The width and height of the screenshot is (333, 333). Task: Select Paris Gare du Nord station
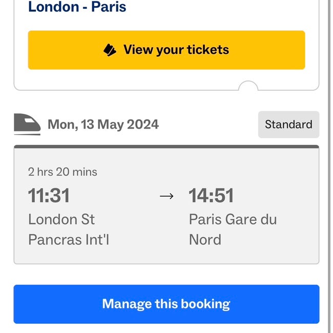pyautogui.click(x=233, y=230)
